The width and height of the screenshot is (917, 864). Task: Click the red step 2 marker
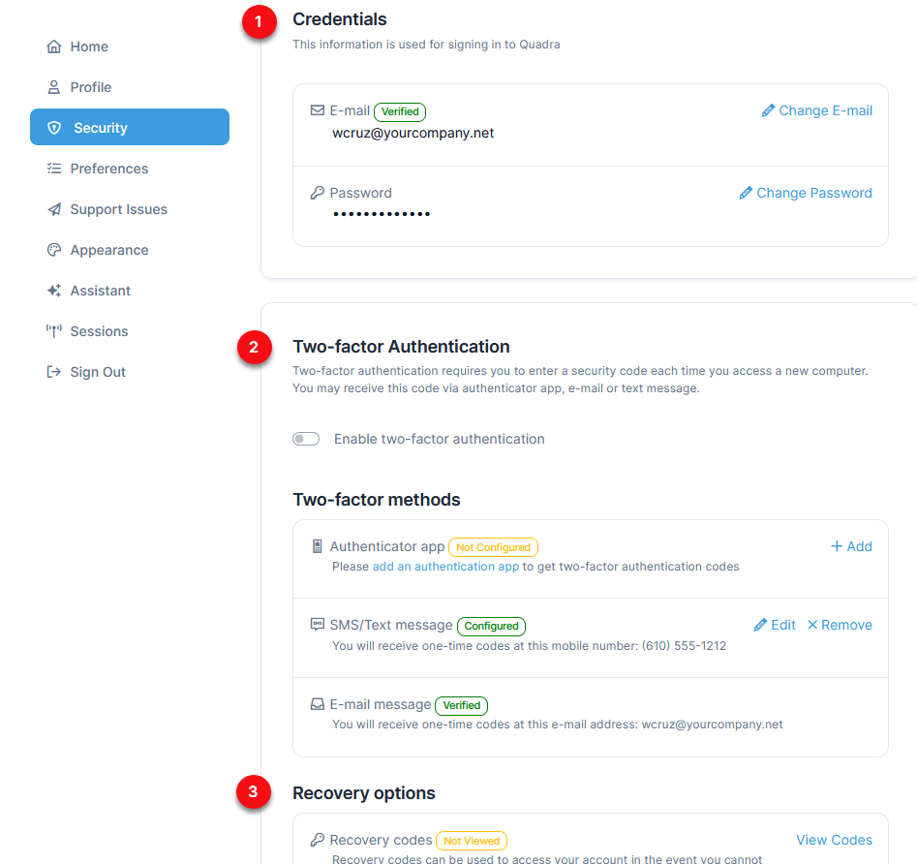(254, 349)
